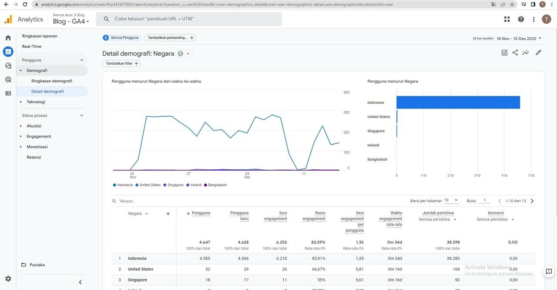
Task: Open Ringkasan laporan
Action: coord(40,36)
